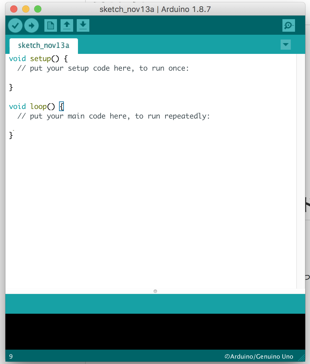Click the closing brace of loop
The height and width of the screenshot is (364, 310).
point(11,135)
